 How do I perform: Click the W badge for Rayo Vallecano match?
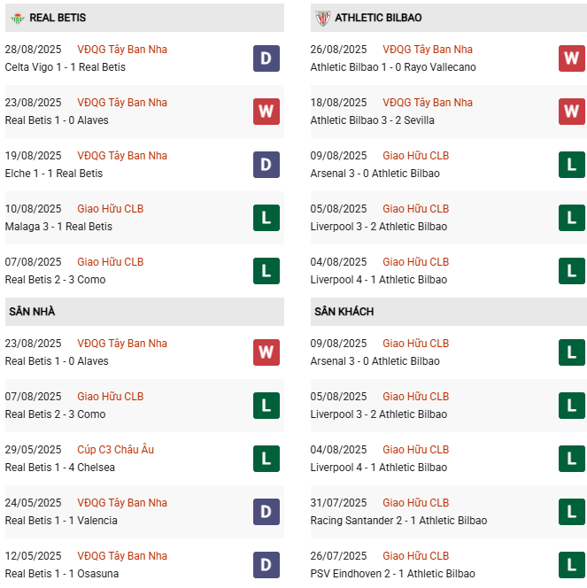point(571,58)
